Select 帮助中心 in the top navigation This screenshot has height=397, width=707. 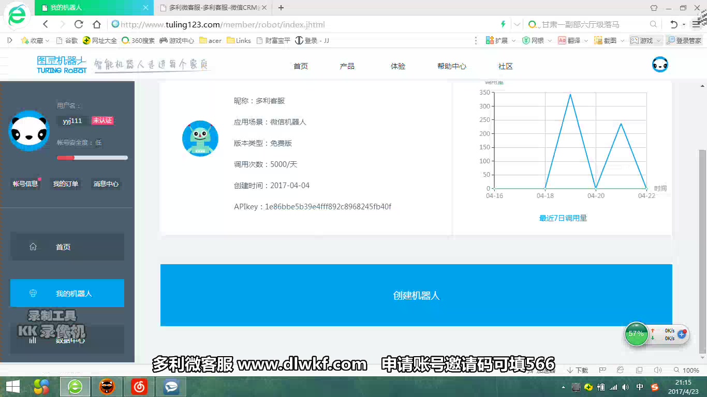pyautogui.click(x=451, y=66)
